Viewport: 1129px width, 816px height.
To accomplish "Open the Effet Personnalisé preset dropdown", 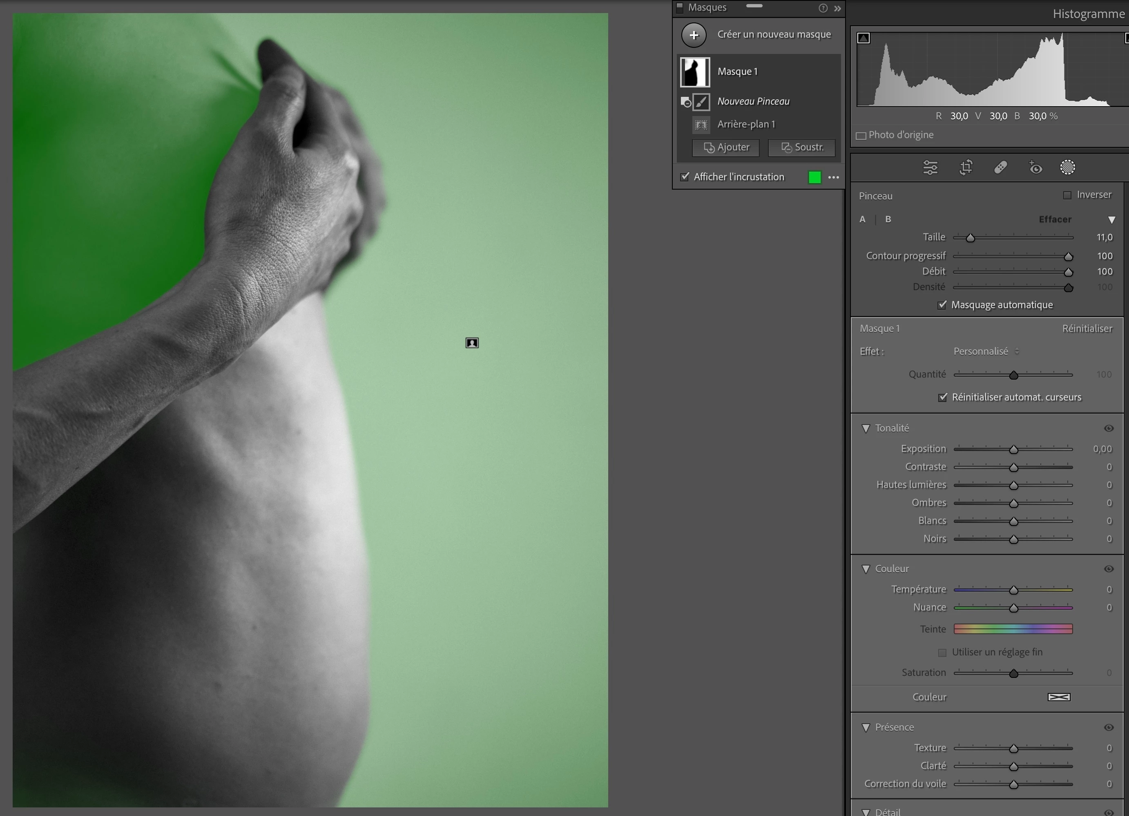I will (986, 351).
